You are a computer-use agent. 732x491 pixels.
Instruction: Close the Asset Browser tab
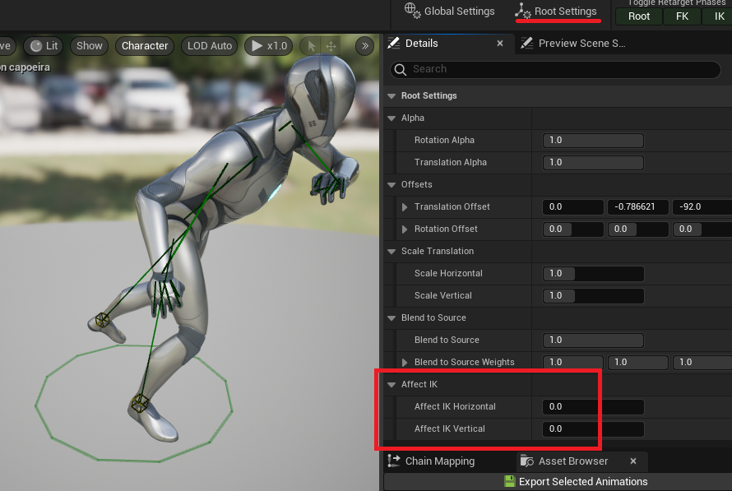point(633,461)
